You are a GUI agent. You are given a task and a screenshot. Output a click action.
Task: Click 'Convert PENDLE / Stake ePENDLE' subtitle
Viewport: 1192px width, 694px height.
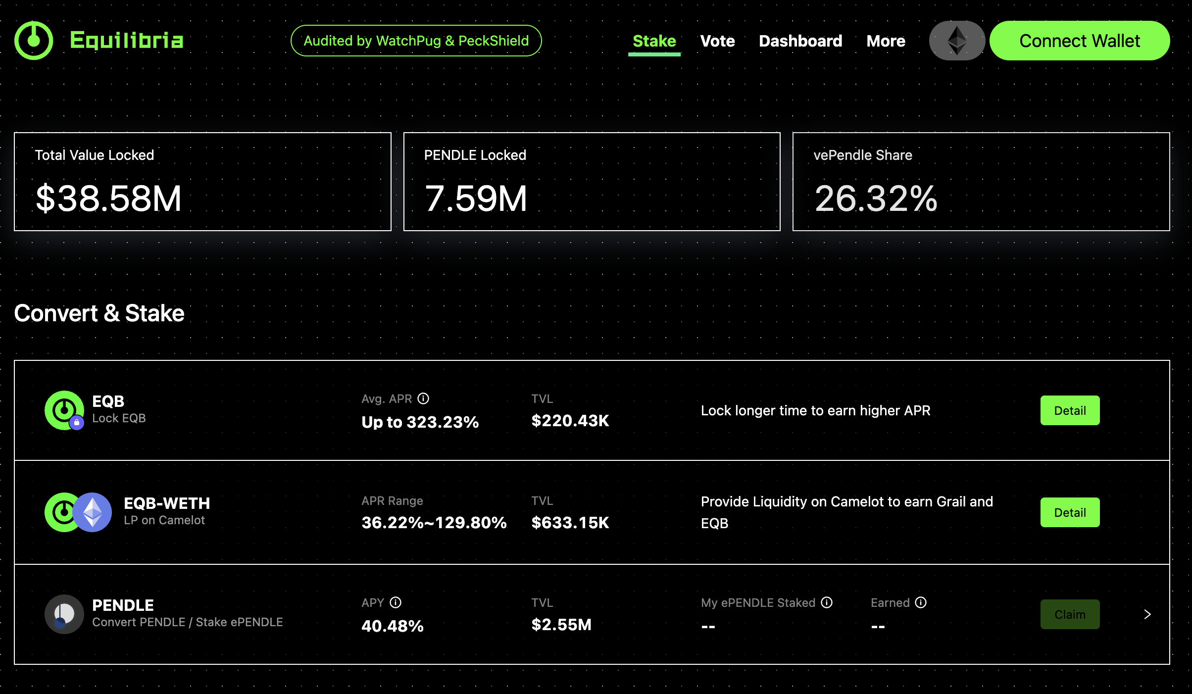point(188,622)
